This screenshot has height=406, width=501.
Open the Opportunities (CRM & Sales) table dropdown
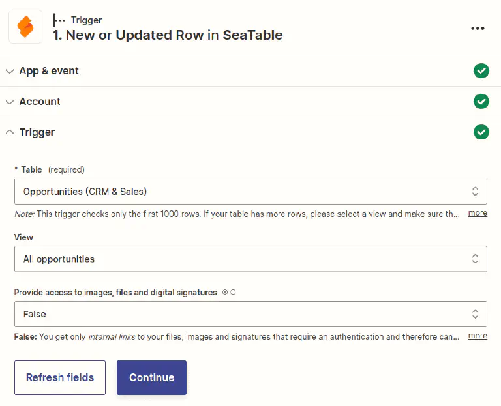(241, 192)
